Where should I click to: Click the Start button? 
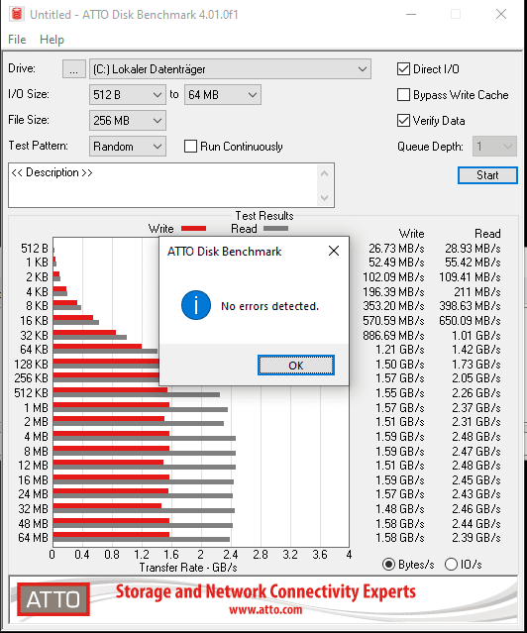point(487,175)
